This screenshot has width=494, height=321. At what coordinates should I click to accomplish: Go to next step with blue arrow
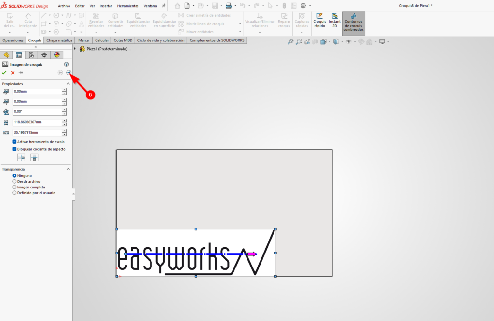pyautogui.click(x=69, y=73)
